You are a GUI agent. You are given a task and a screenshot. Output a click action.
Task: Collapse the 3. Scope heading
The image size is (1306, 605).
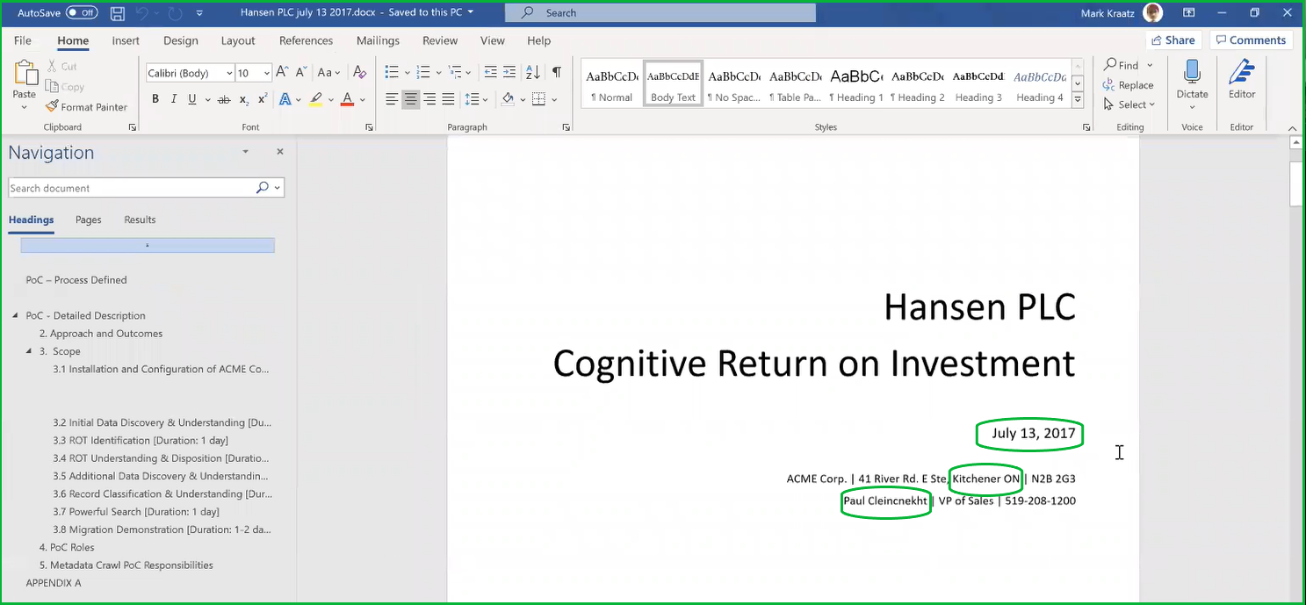[29, 351]
